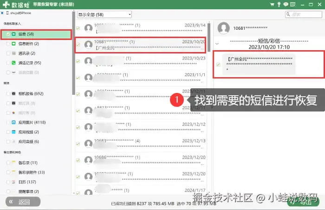Open the message dated 2024/1/17

click(141, 190)
